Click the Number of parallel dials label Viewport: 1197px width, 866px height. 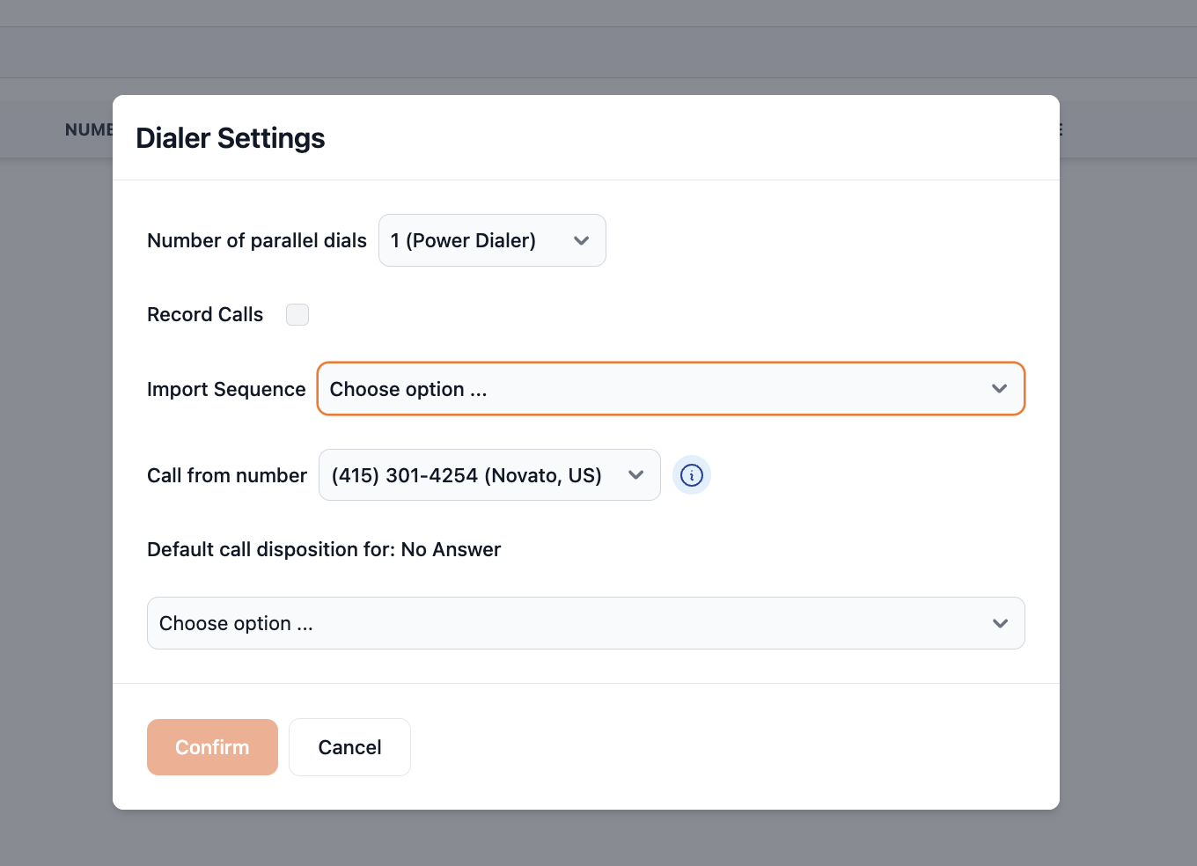[x=257, y=240]
